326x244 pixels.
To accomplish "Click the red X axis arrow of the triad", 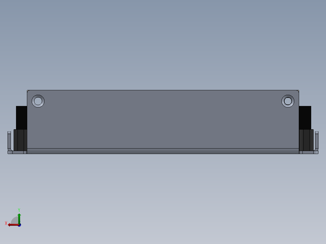I will pos(13,225).
